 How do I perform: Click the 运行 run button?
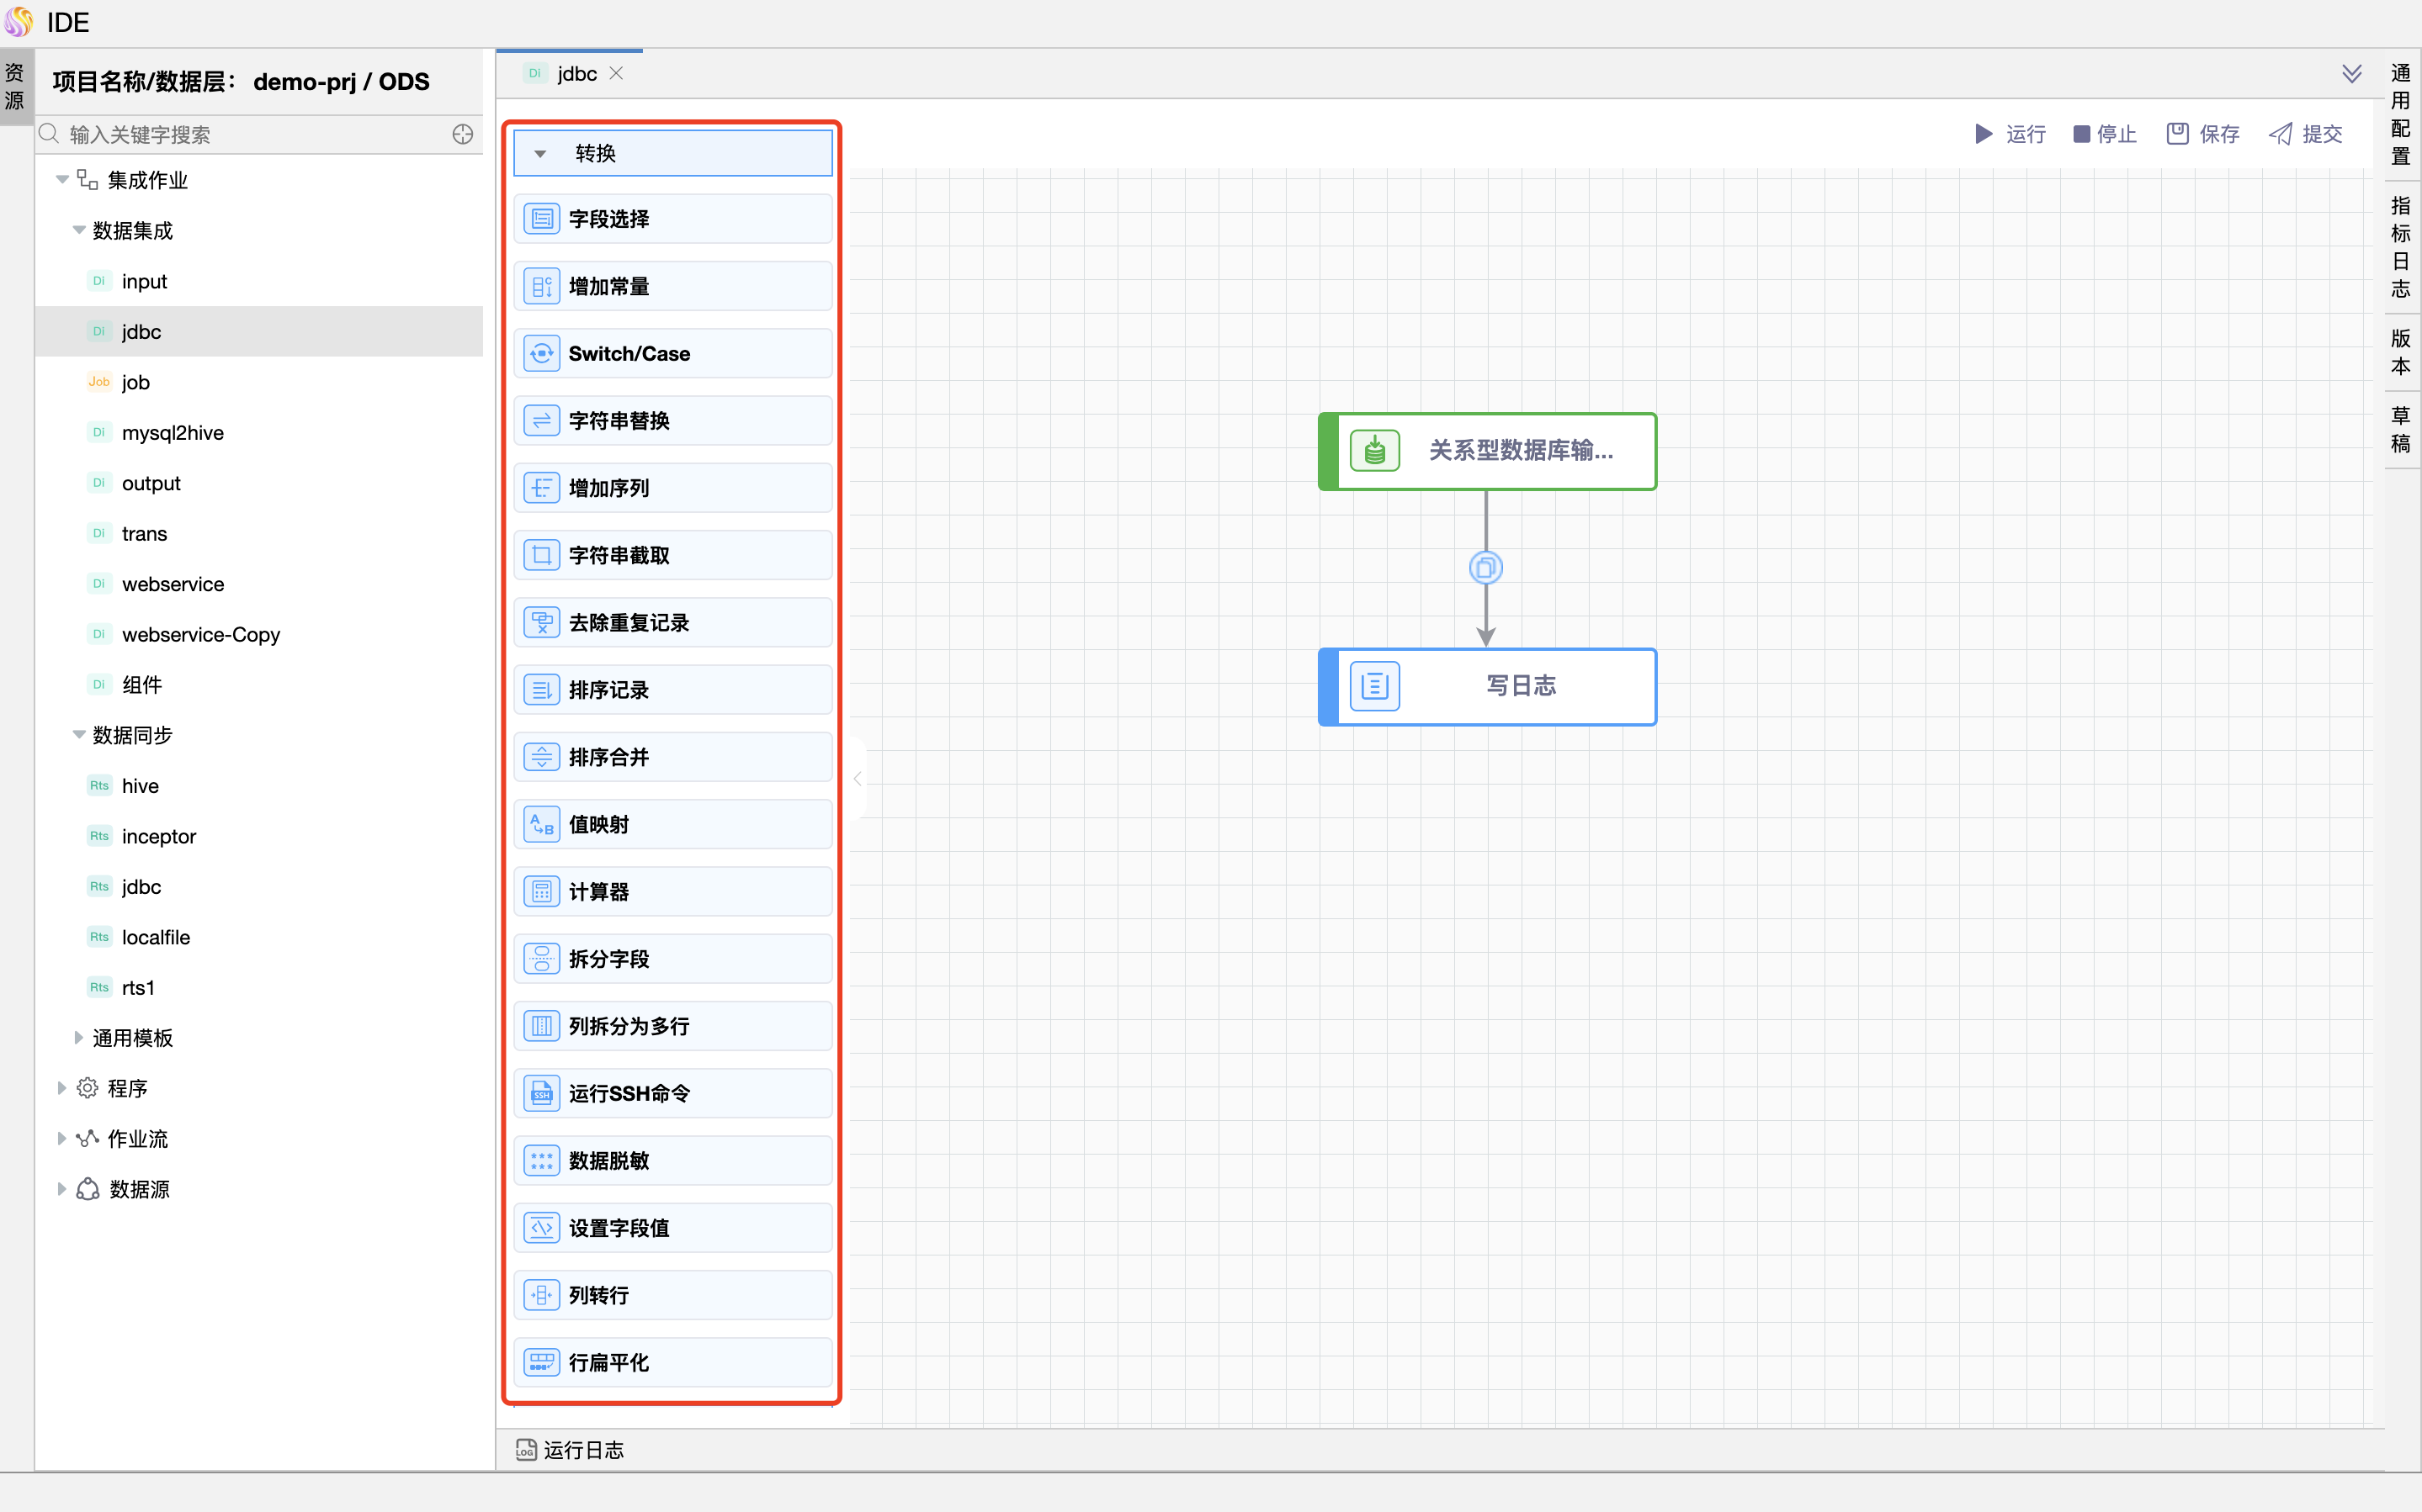pos(2010,134)
